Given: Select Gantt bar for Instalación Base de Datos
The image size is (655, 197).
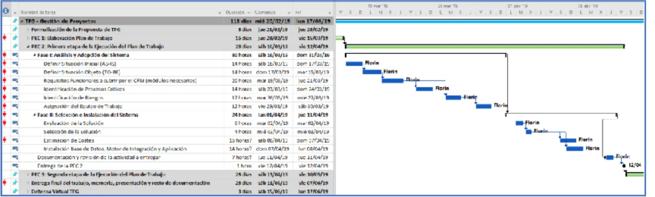Looking at the screenshot, I should [x=575, y=149].
